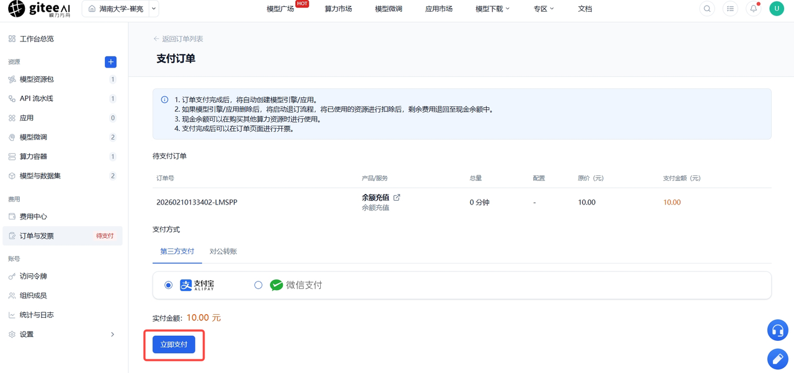Click the 设置 gear icon
The width and height of the screenshot is (794, 373).
click(12, 335)
